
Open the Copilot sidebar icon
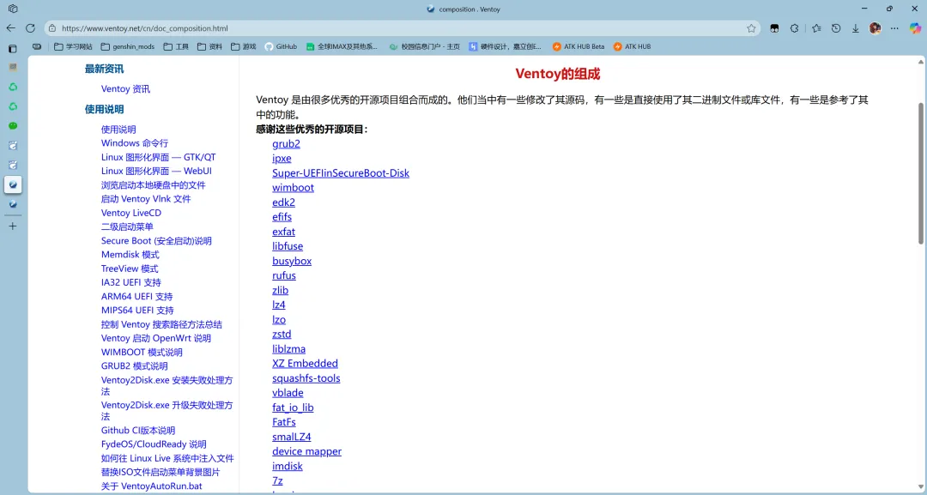coord(915,27)
